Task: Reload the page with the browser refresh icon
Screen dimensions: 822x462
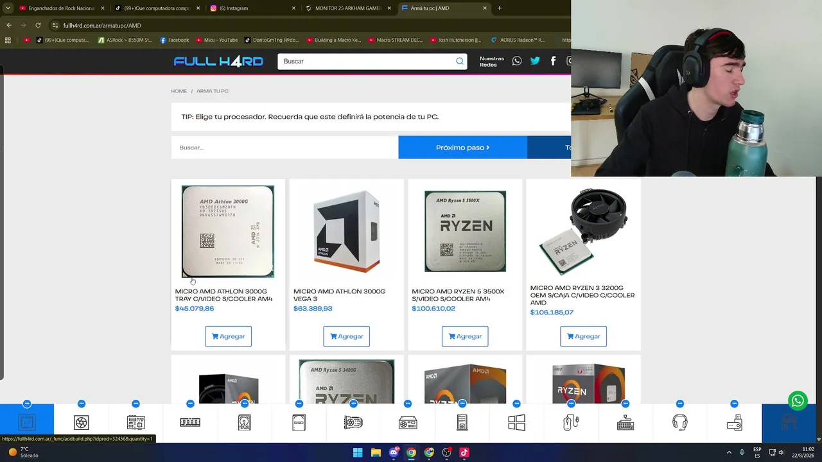Action: 38,25
